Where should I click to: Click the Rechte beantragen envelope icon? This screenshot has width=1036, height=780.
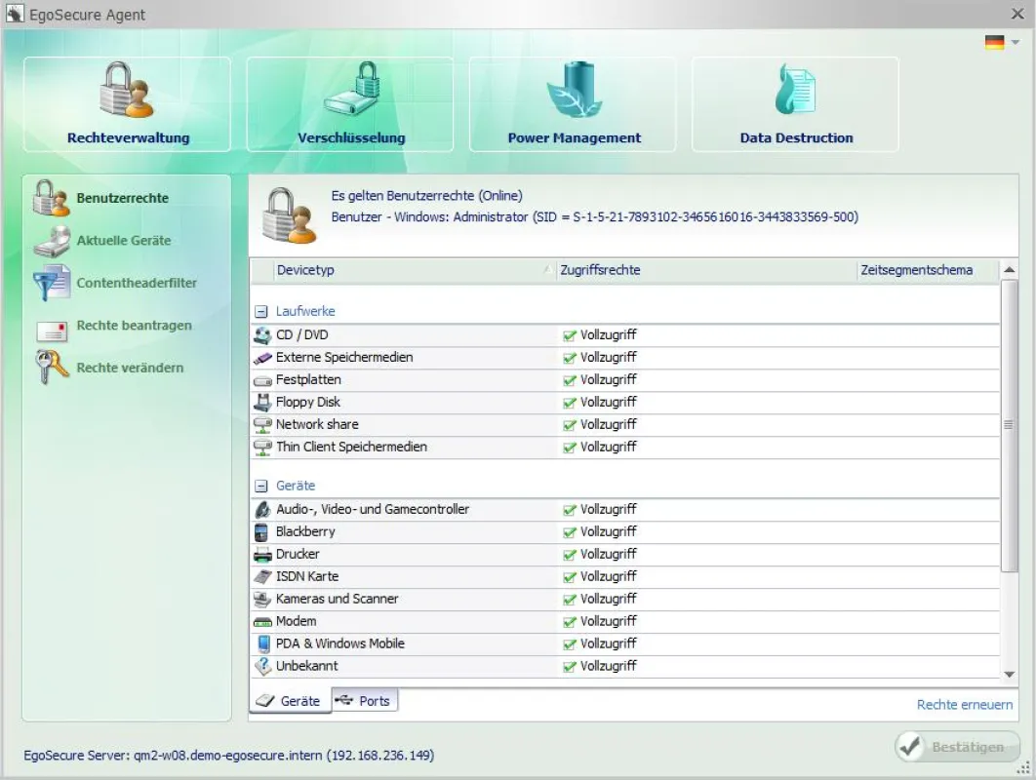(x=52, y=331)
